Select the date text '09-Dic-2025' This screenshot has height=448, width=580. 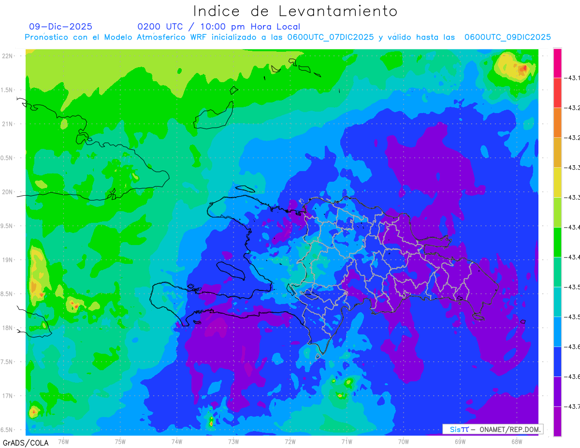tap(60, 27)
